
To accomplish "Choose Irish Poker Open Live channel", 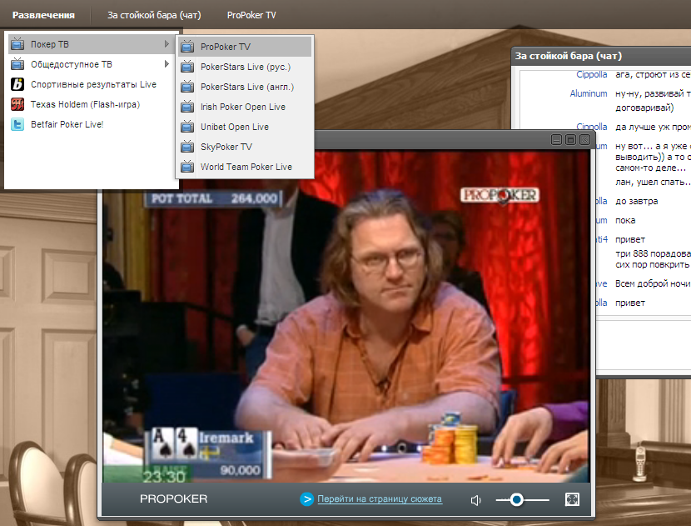I will 242,107.
